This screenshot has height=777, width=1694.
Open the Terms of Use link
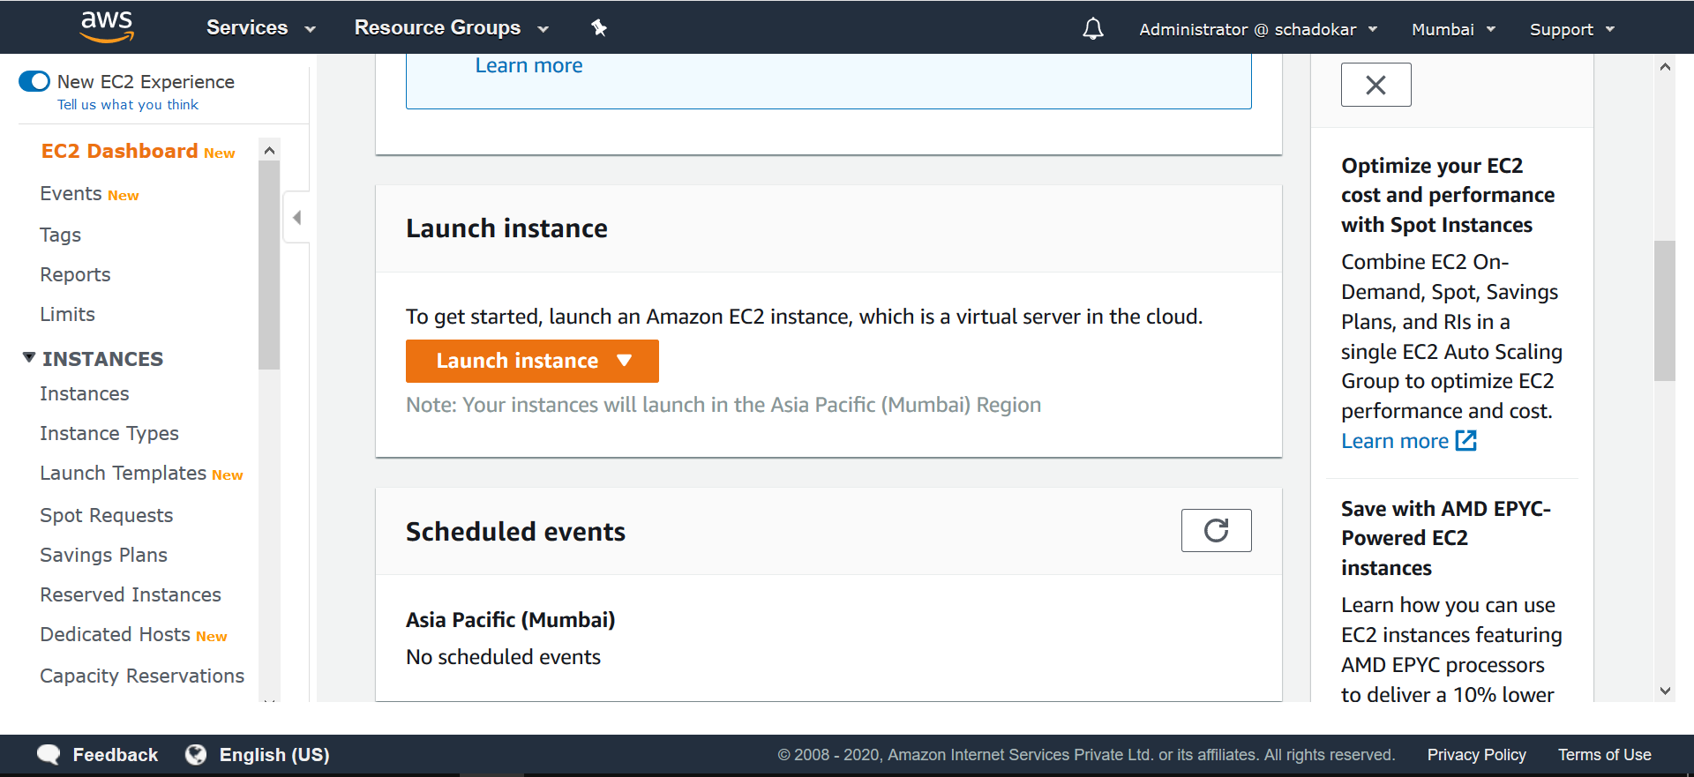pyautogui.click(x=1604, y=755)
